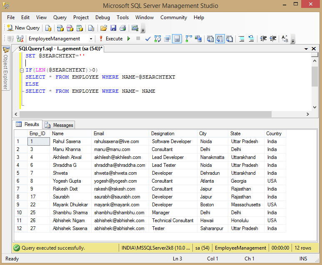322x265 pixels.
Task: Toggle the Results to Grid option
Action: [x=220, y=39]
